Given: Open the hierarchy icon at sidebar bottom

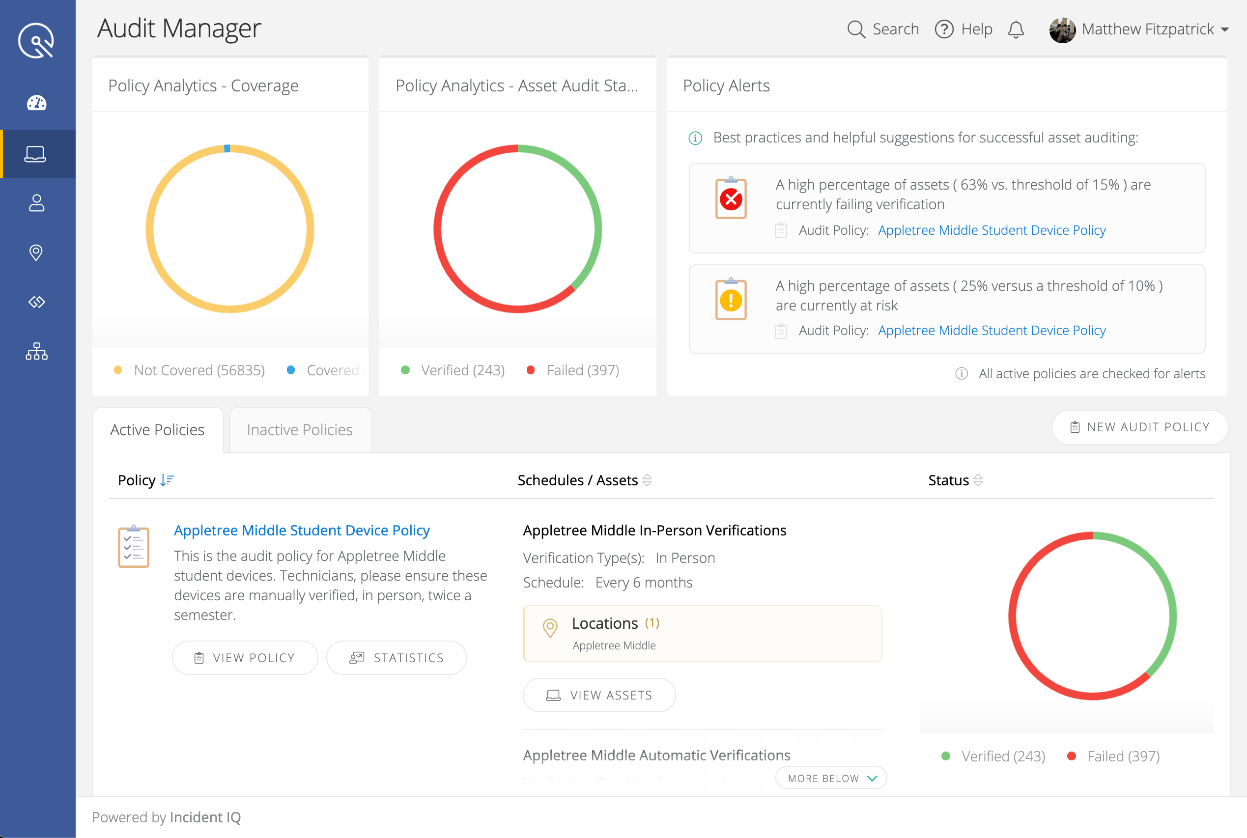Looking at the screenshot, I should click(x=36, y=351).
